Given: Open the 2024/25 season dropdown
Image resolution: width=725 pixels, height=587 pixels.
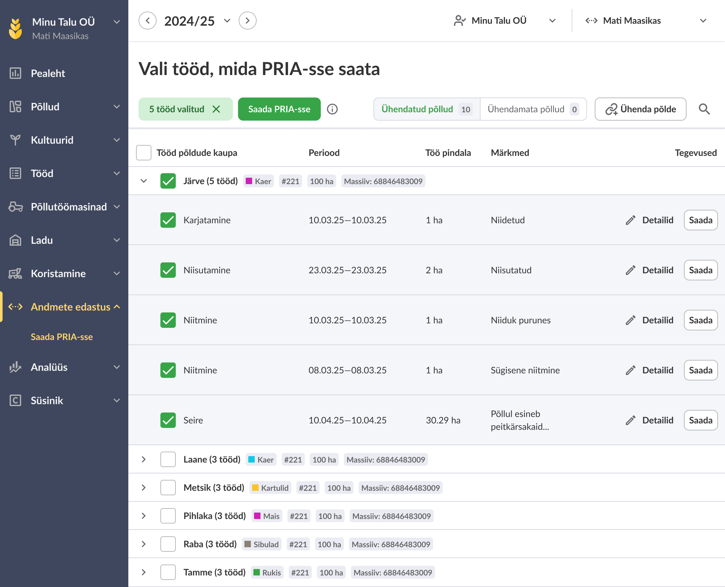Looking at the screenshot, I should coord(227,21).
